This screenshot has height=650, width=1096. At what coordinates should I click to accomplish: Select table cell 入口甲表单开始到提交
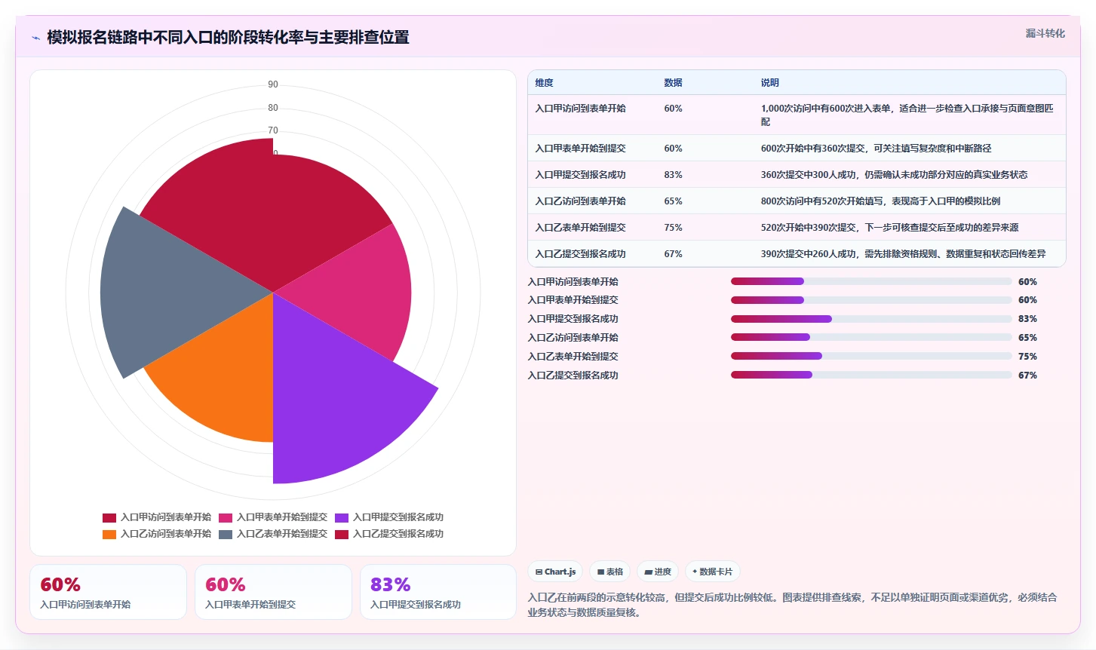[x=580, y=149]
